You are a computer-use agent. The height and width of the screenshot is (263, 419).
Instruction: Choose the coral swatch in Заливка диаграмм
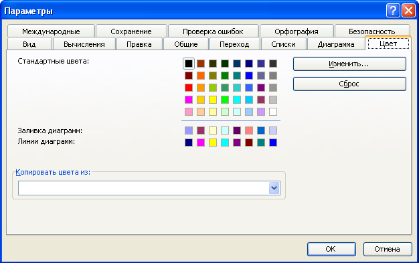pos(249,130)
